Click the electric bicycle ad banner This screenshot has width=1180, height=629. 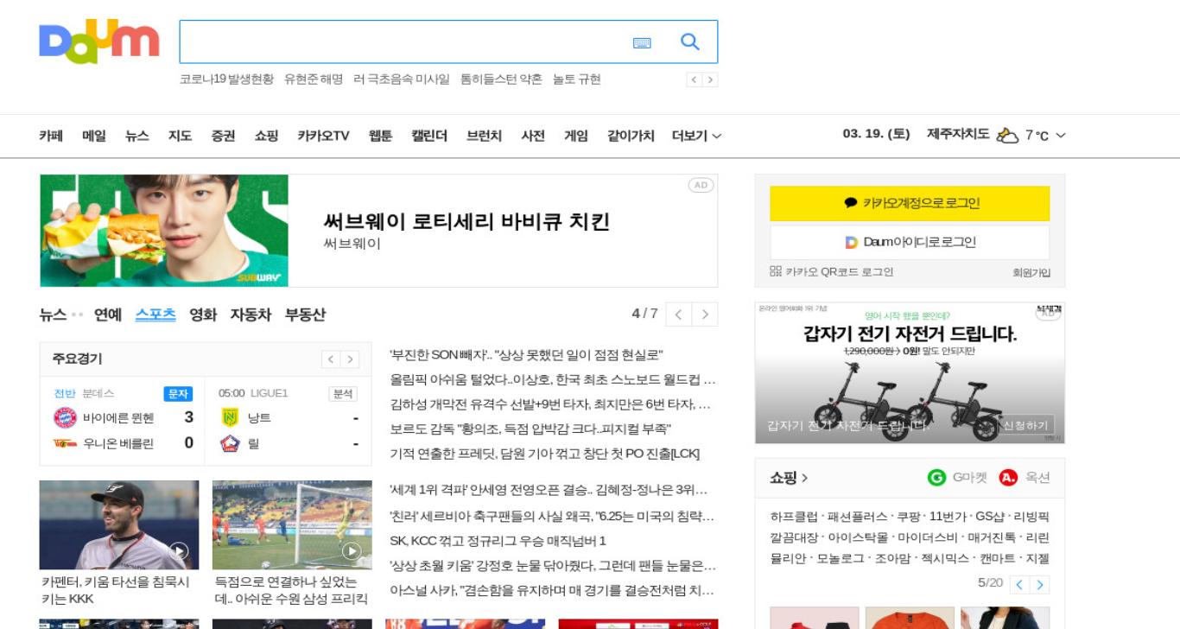pyautogui.click(x=910, y=373)
